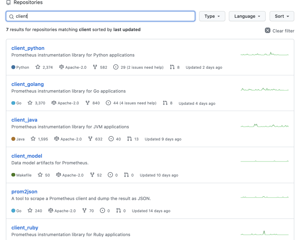This screenshot has width=299, height=240.
Task: Click the client_java activity sparkline
Action: [264, 126]
